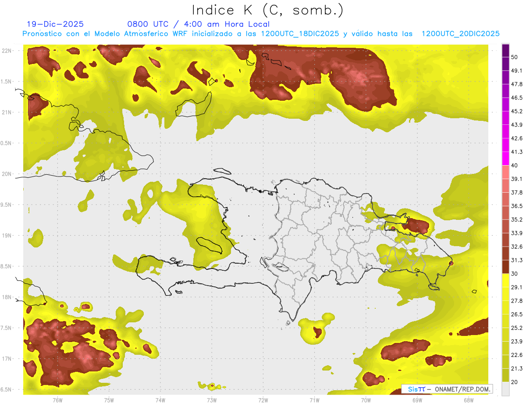The width and height of the screenshot is (526, 406).
Task: Click the "0.5N" latitude label
Action: click(6, 143)
